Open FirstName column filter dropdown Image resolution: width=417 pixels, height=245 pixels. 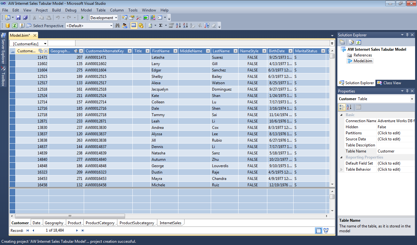click(x=176, y=51)
